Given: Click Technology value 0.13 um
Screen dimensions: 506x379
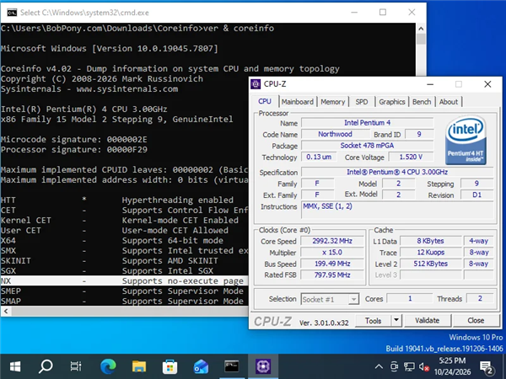Looking at the screenshot, I should tap(319, 157).
